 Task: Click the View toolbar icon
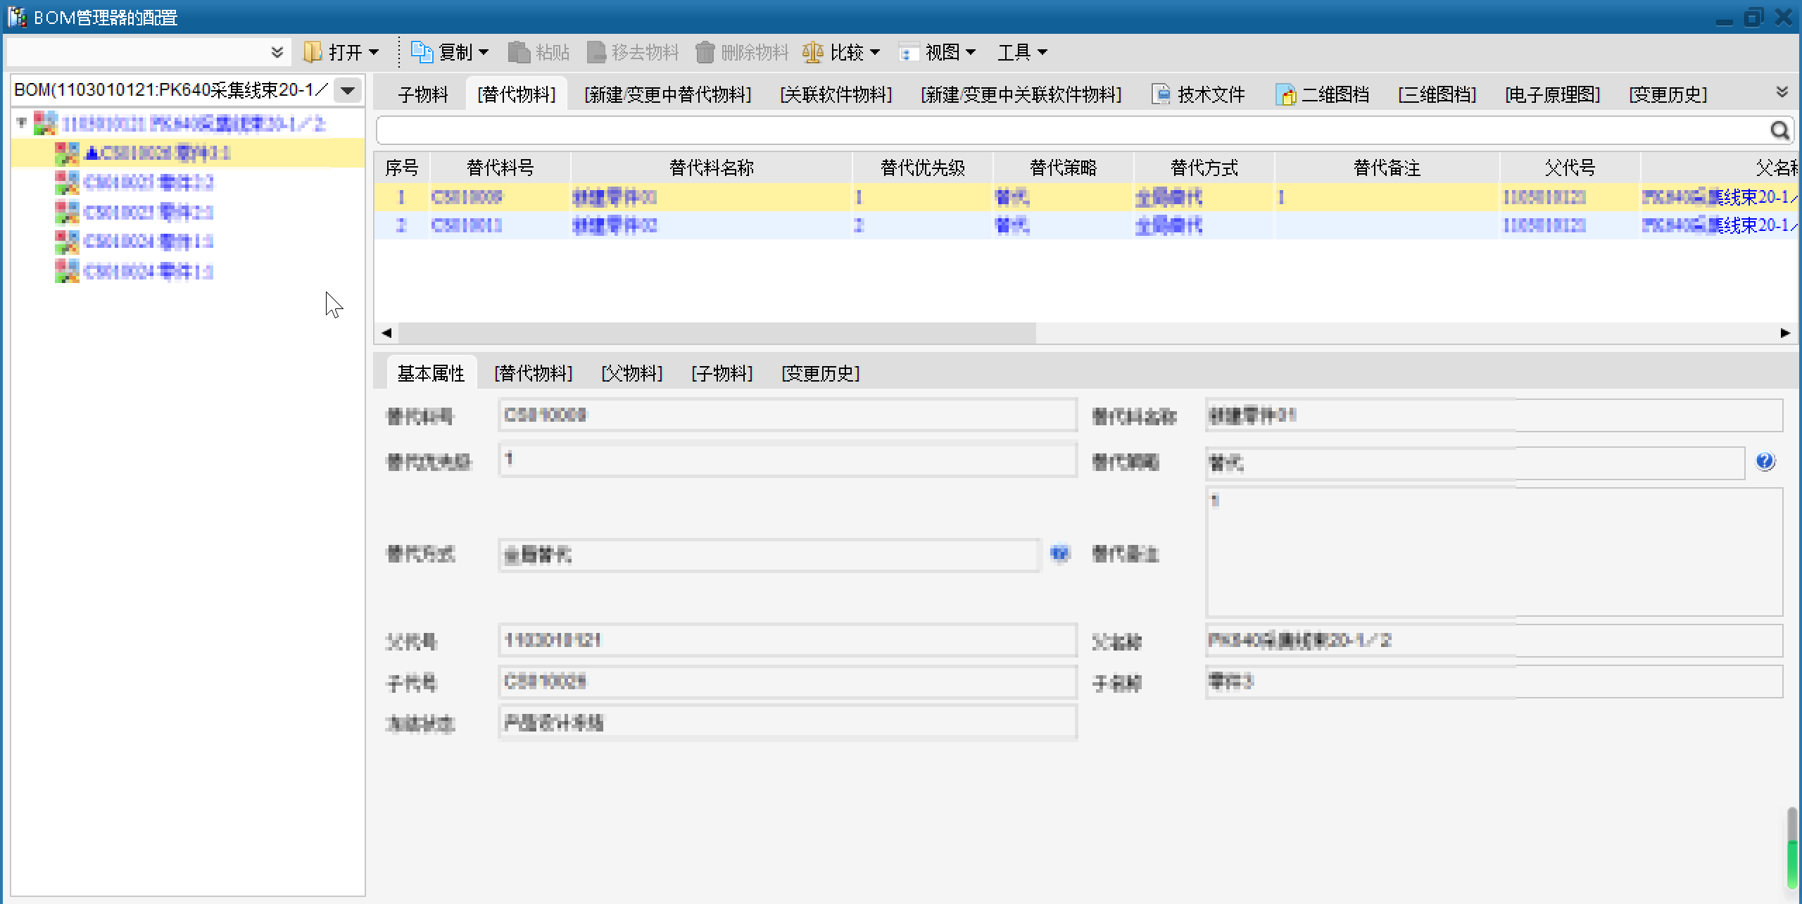[908, 52]
